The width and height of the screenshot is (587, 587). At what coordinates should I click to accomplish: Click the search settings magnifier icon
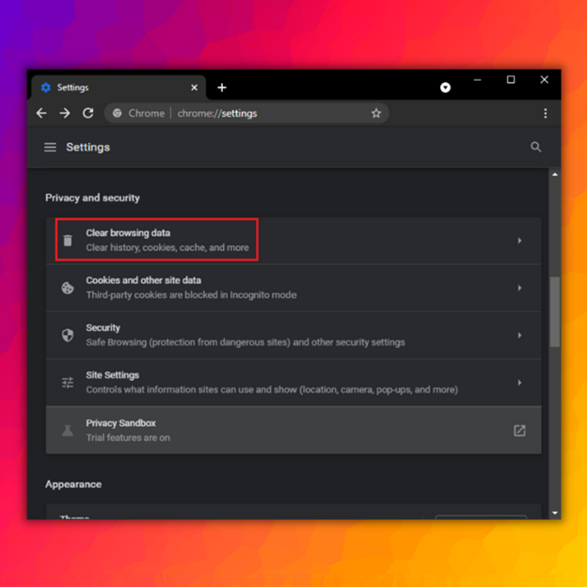pyautogui.click(x=535, y=147)
